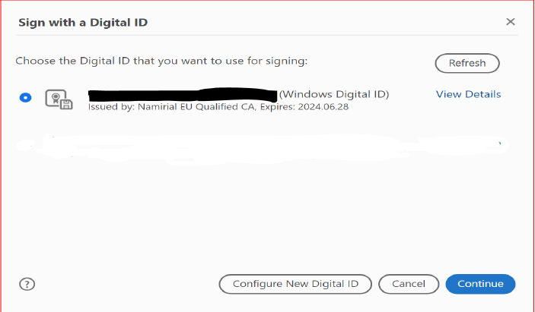Click the Choose the Digital ID instruction text
Screen dimensions: 535x312
pos(161,61)
